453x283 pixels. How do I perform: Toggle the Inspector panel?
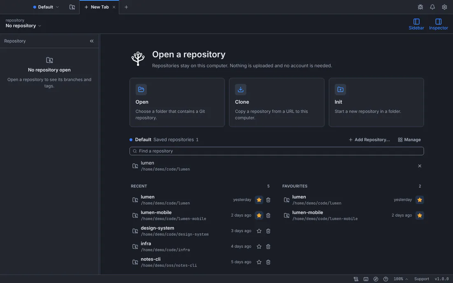pyautogui.click(x=438, y=24)
